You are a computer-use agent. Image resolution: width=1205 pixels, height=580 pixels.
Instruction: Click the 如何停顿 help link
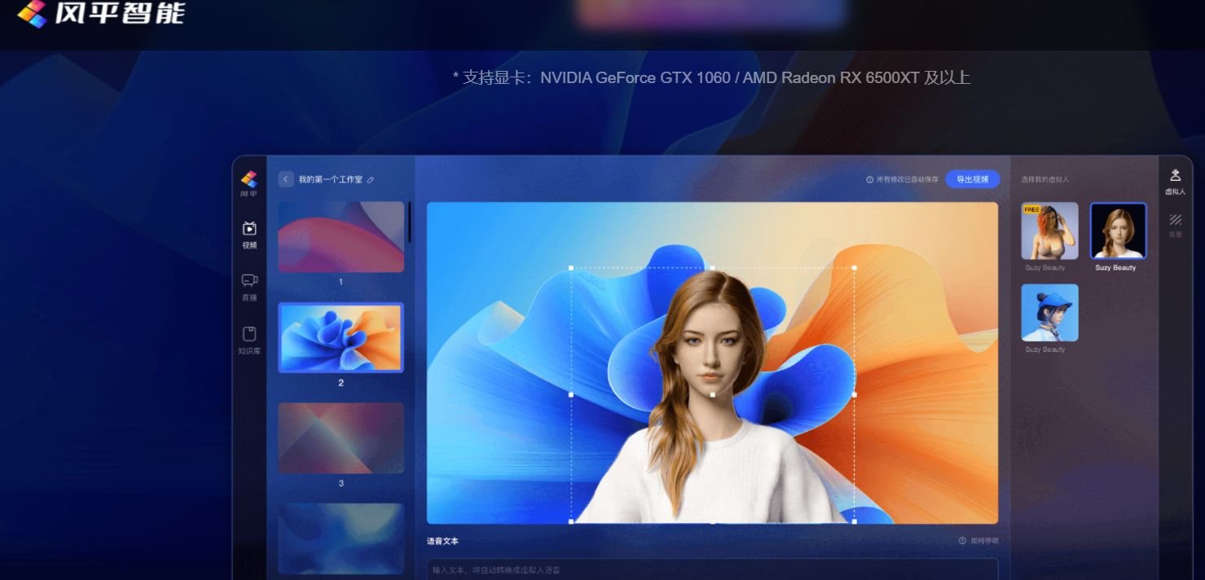(x=979, y=541)
